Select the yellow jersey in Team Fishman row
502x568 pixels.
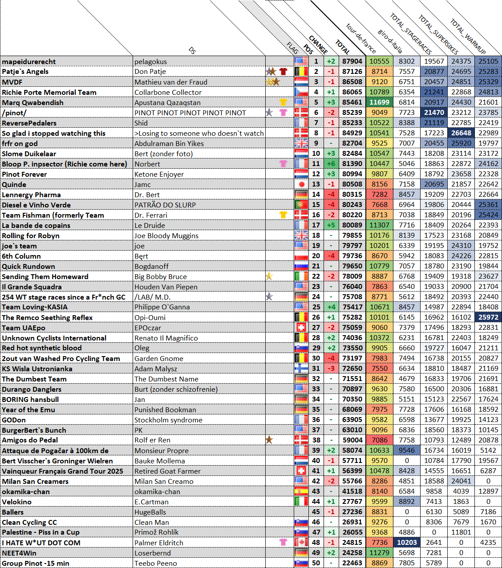pos(283,215)
